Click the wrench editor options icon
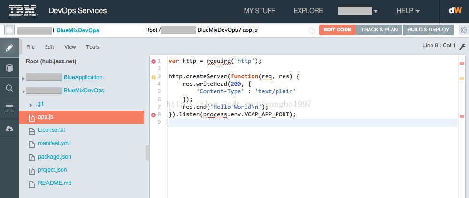This screenshot has height=198, width=469. [462, 46]
